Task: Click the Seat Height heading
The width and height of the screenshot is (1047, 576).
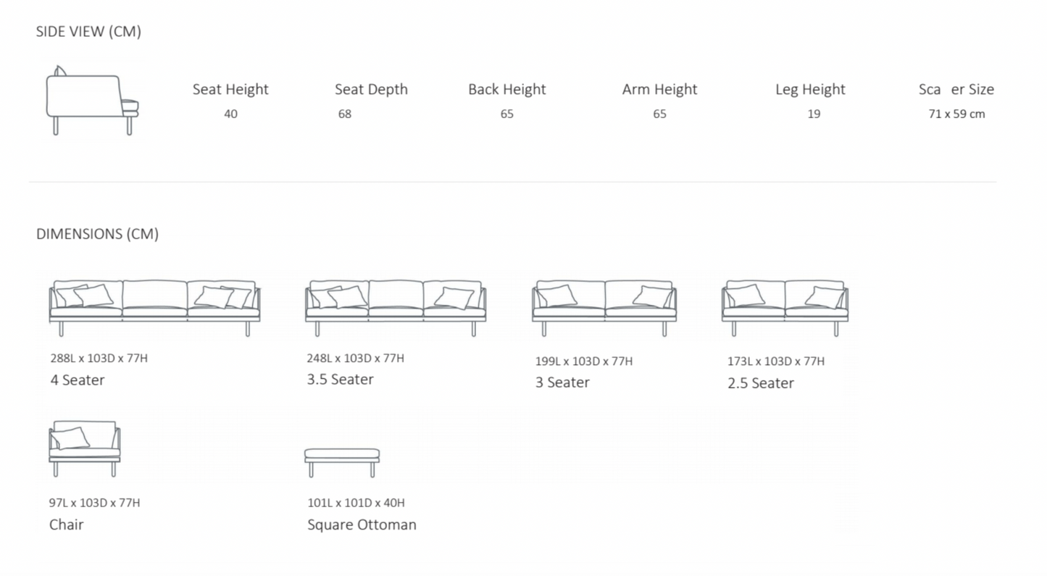Action: (230, 89)
